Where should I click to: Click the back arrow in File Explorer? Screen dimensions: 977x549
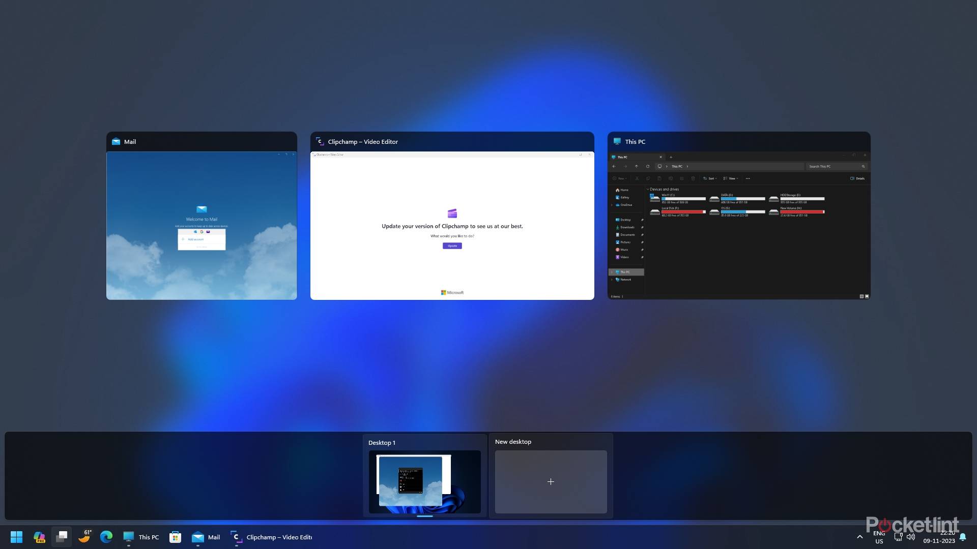[x=614, y=166]
